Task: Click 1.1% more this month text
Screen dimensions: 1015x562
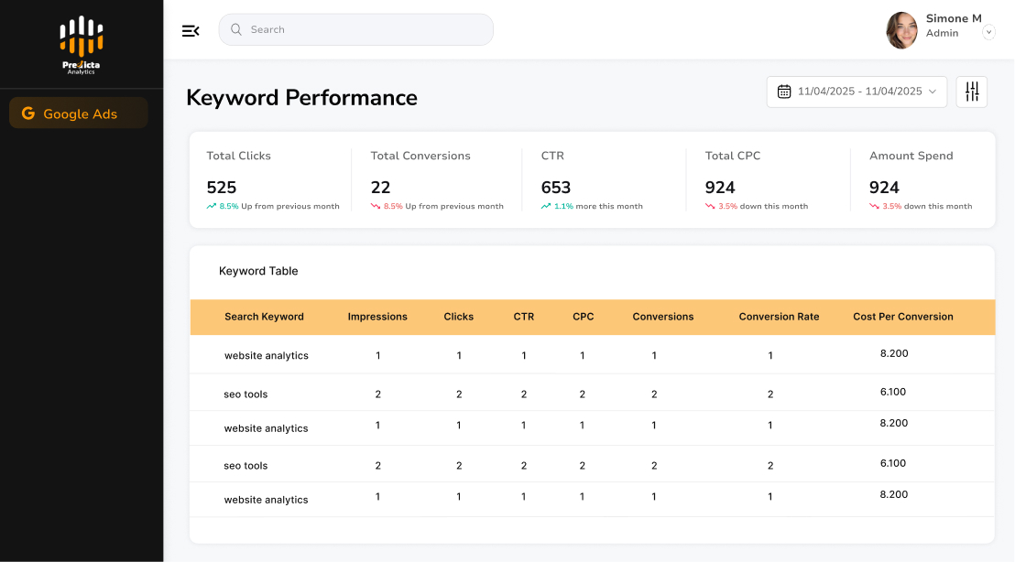Action: click(598, 206)
